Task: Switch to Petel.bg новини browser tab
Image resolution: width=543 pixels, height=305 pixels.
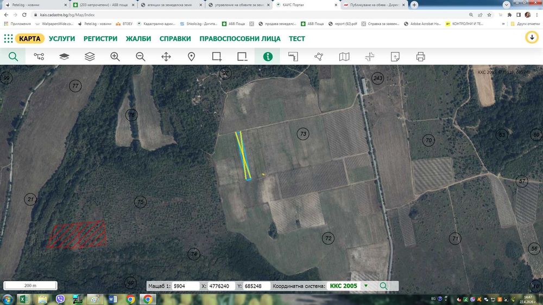Action: (x=35, y=5)
